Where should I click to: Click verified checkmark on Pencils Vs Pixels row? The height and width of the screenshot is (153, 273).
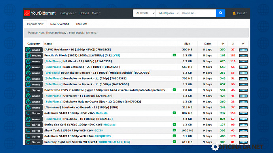click(x=174, y=55)
